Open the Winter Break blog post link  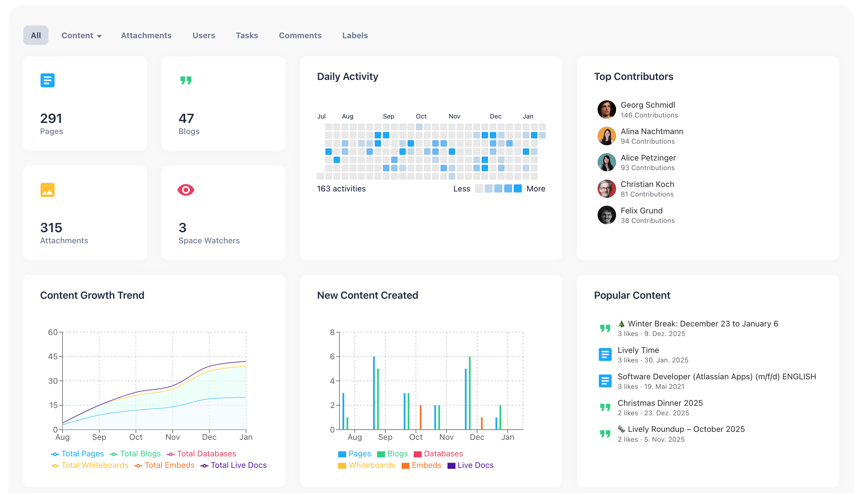click(x=702, y=324)
